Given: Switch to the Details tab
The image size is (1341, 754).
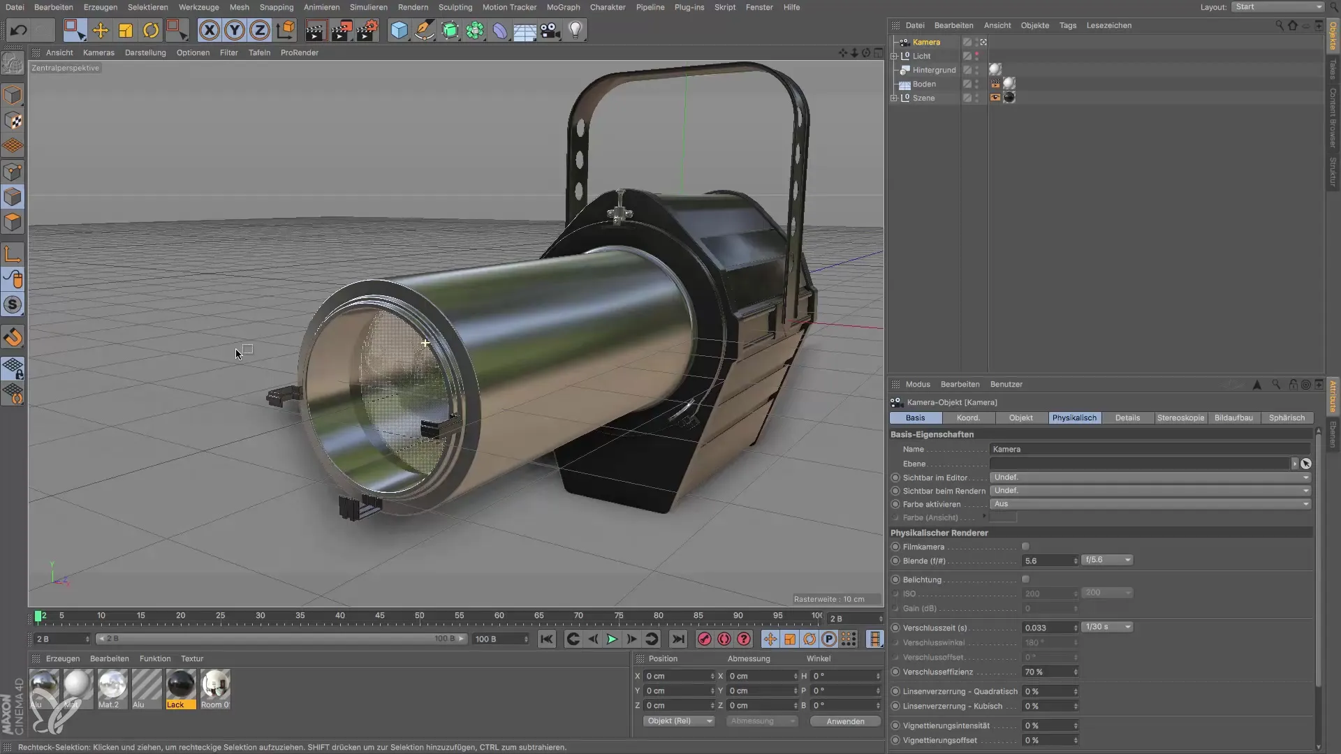Looking at the screenshot, I should click(1127, 417).
